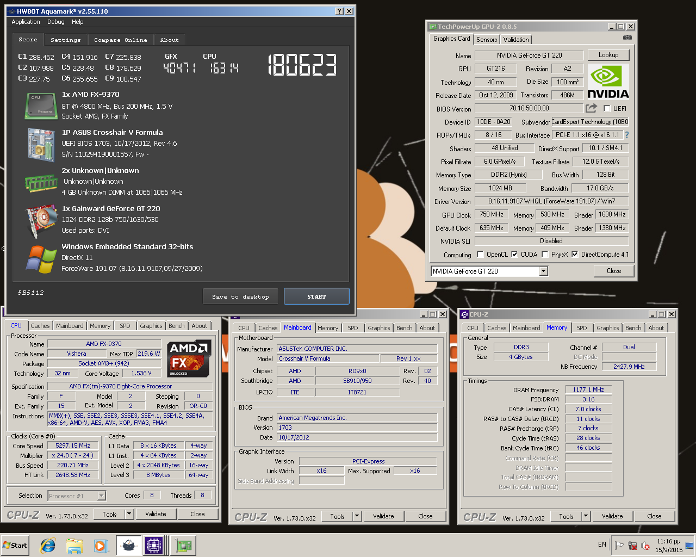This screenshot has height=557, width=696.
Task: Open the Windows Start menu
Action: [15, 546]
